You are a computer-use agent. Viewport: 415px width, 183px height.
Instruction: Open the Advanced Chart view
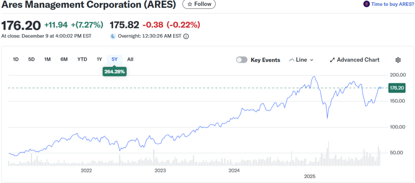click(358, 60)
